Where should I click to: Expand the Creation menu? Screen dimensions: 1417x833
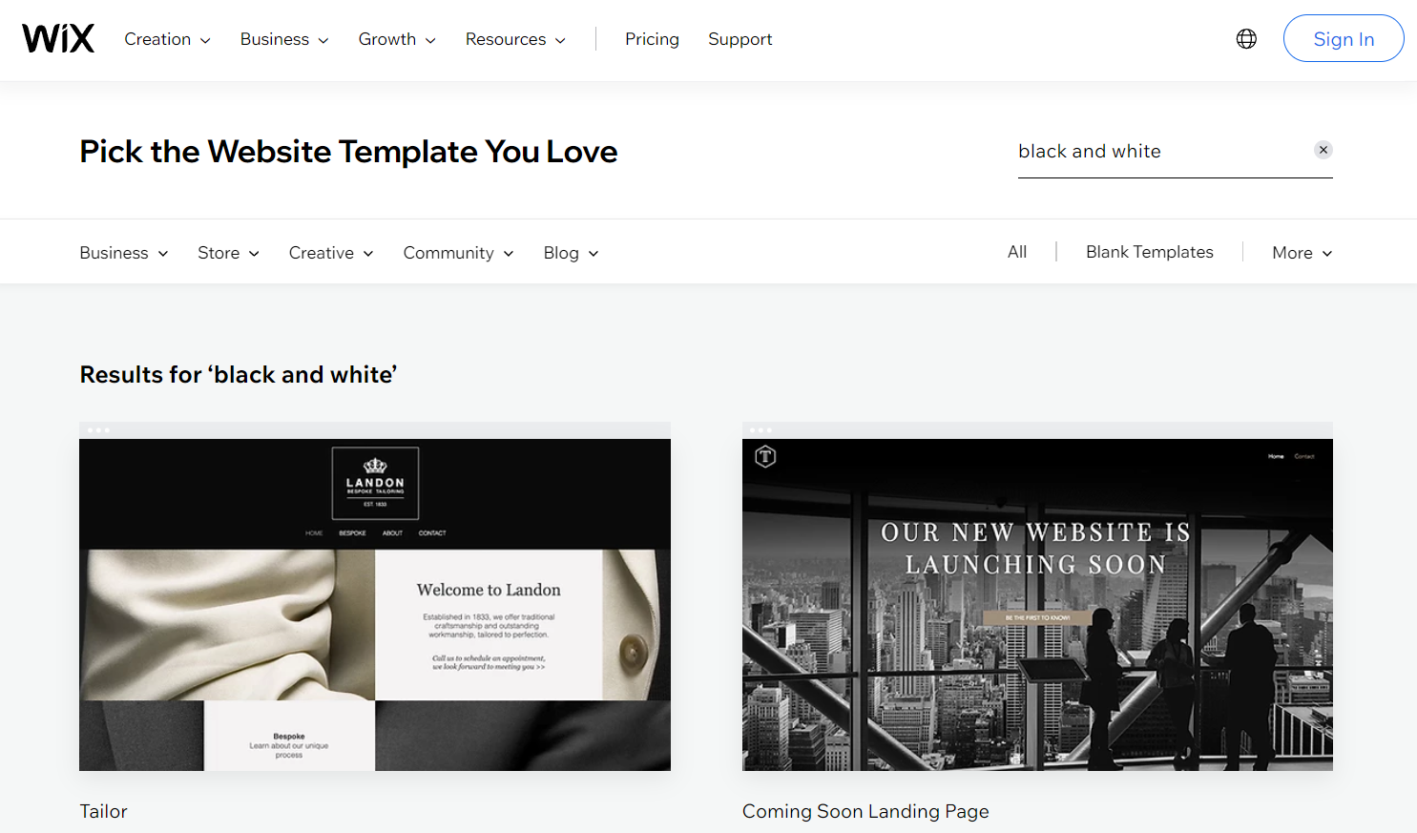[167, 39]
